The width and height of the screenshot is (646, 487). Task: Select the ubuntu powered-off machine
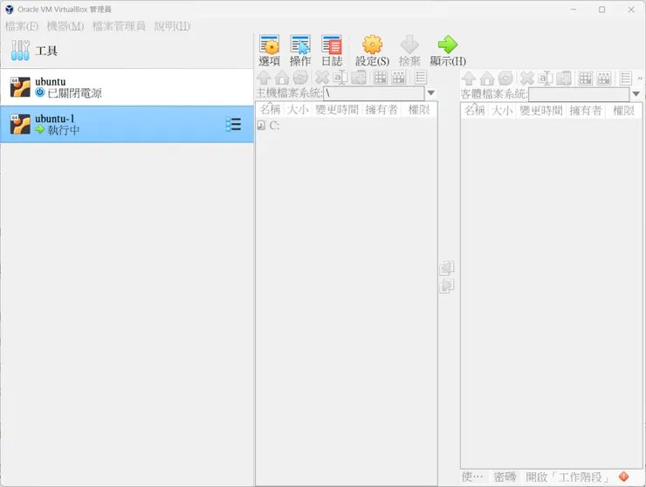127,87
